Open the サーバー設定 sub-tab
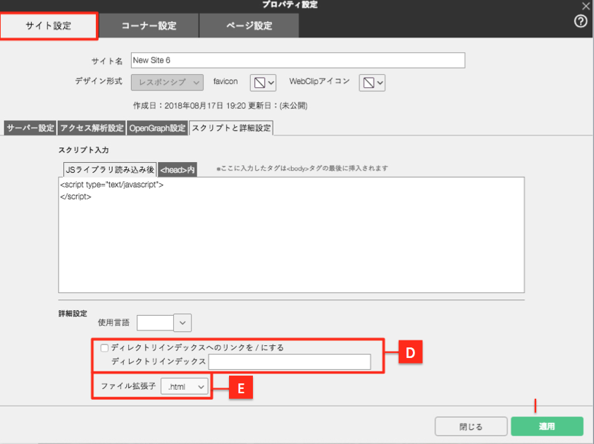The height and width of the screenshot is (444, 594). tap(30, 128)
